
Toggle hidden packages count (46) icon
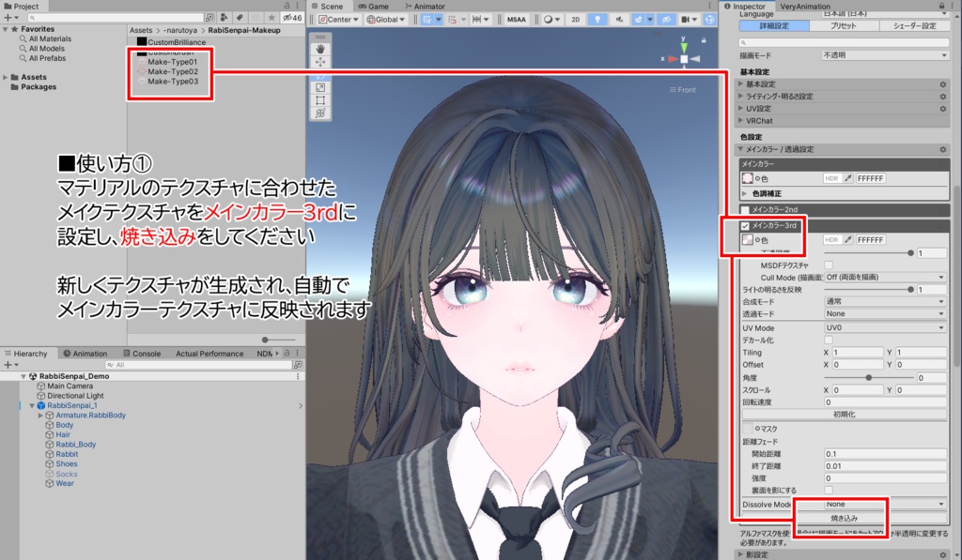292,18
